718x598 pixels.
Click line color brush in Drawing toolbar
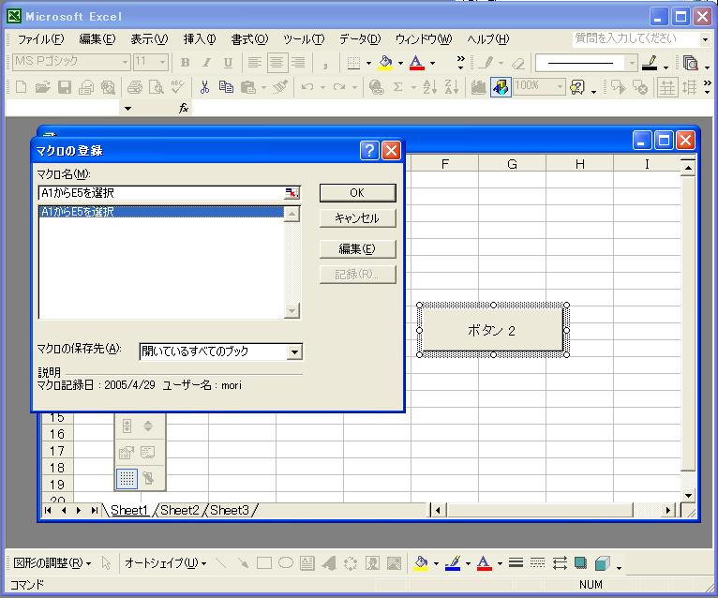(453, 562)
